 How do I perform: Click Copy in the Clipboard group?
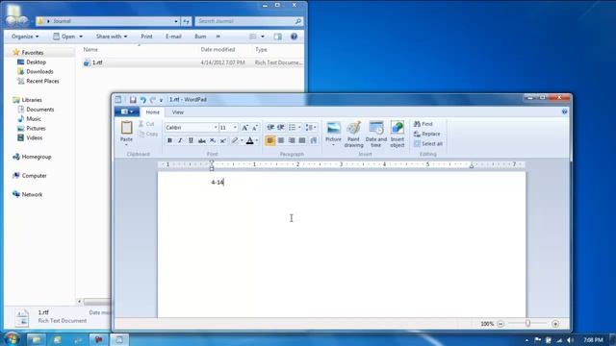tap(147, 135)
